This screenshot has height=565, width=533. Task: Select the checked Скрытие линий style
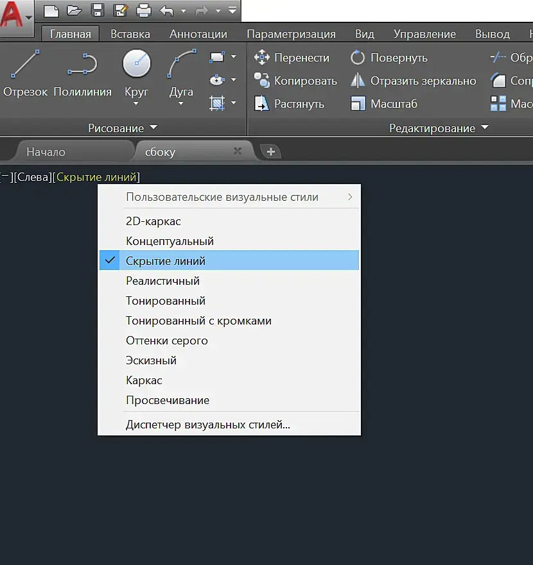229,260
